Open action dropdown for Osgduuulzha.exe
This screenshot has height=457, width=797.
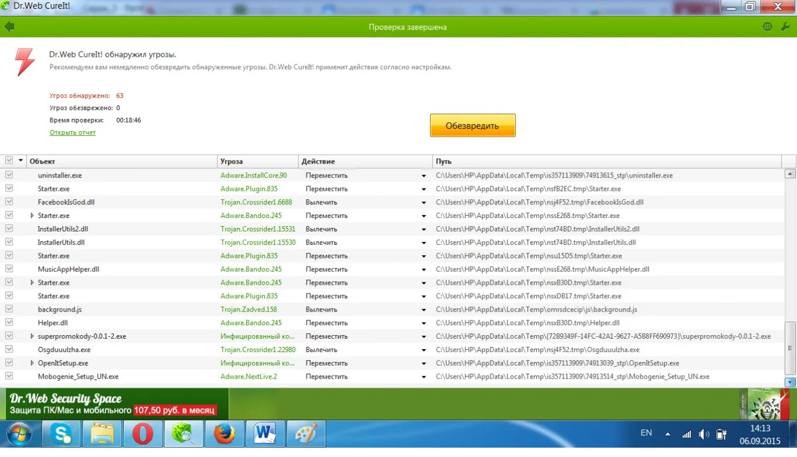coord(424,350)
